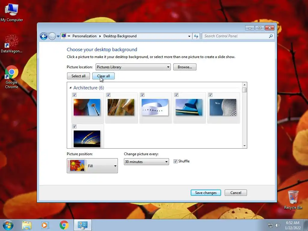Maximize the Desktop Background window
The width and height of the screenshot is (308, 231).
pos(260,28)
